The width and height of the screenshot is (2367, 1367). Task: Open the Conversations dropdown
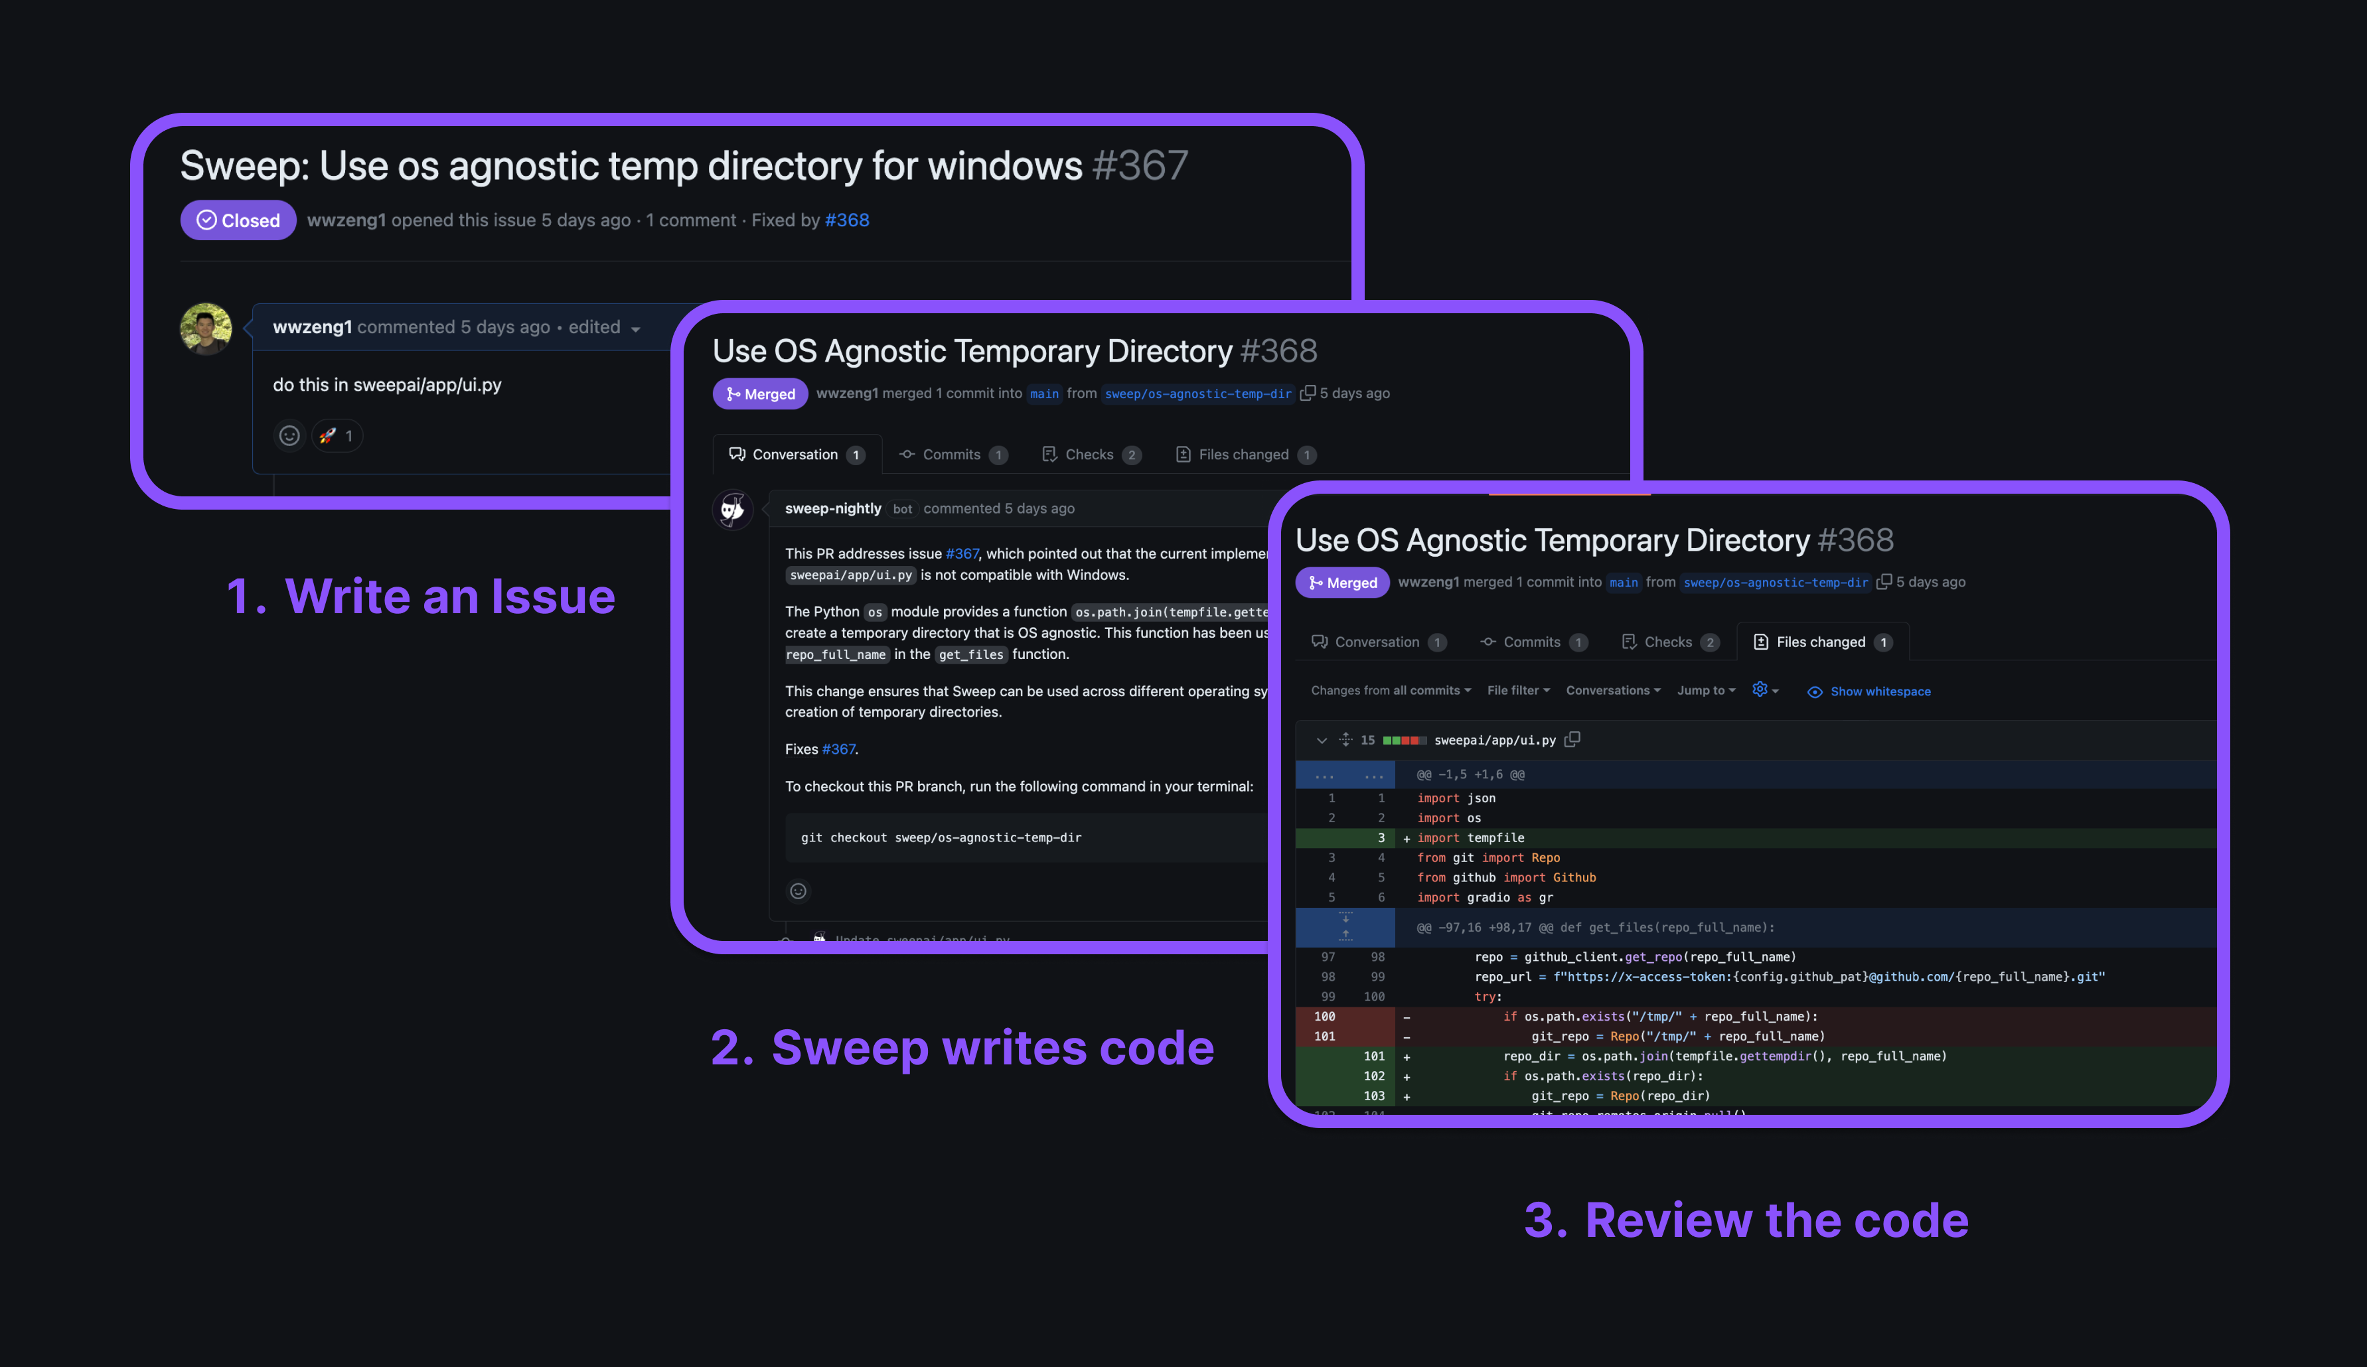point(1613,690)
